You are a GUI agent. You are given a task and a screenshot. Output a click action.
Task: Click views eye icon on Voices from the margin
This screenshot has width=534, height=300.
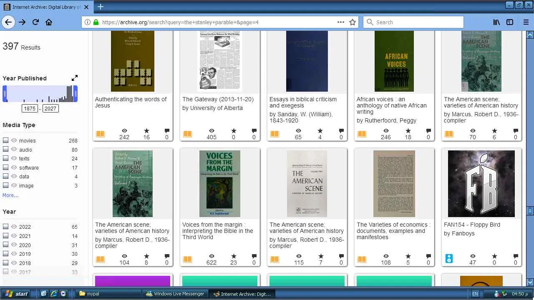[212, 256]
